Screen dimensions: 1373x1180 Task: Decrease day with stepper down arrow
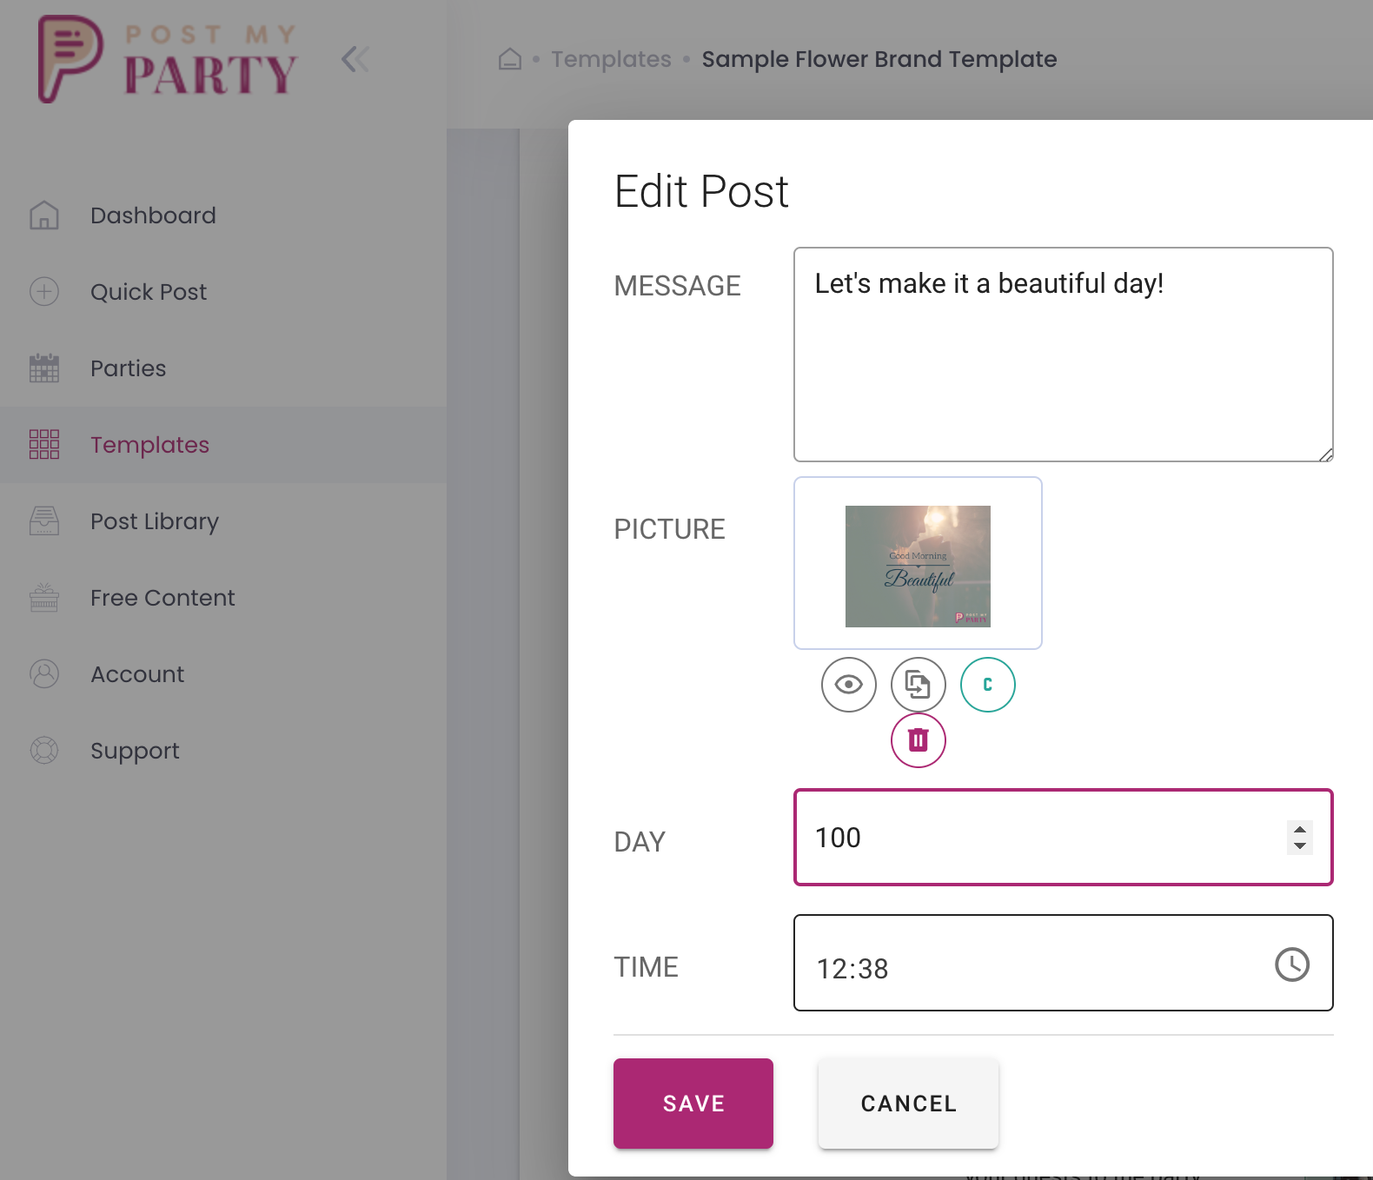pyautogui.click(x=1299, y=845)
